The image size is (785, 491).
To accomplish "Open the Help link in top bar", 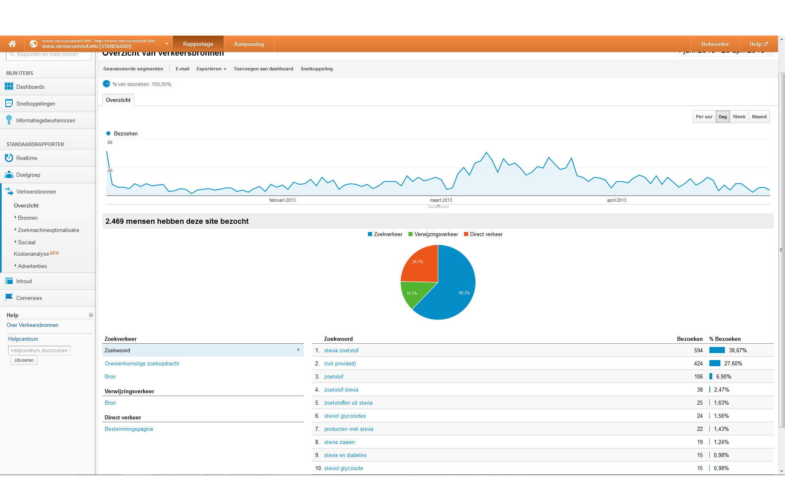I will (758, 44).
